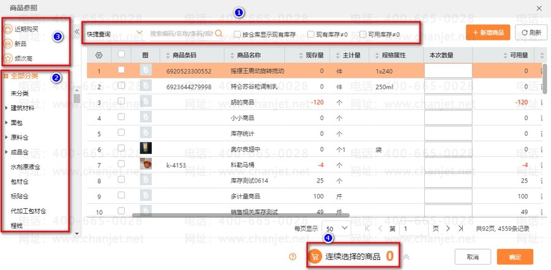Click 确定 confirm button
Image resolution: width=551 pixels, height=270 pixels.
[515, 257]
